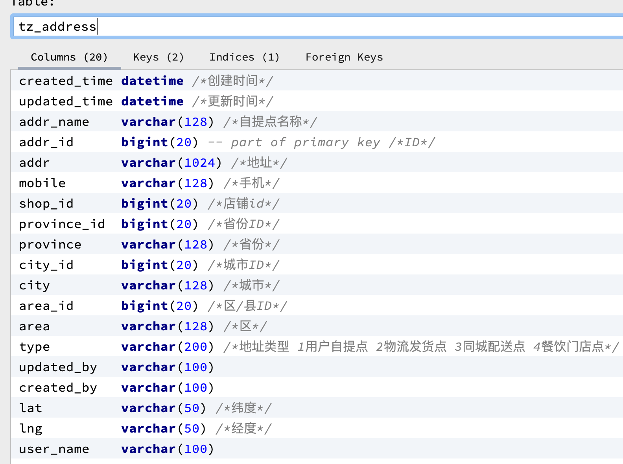
Task: Switch to the Columns (20) tab
Action: (69, 57)
